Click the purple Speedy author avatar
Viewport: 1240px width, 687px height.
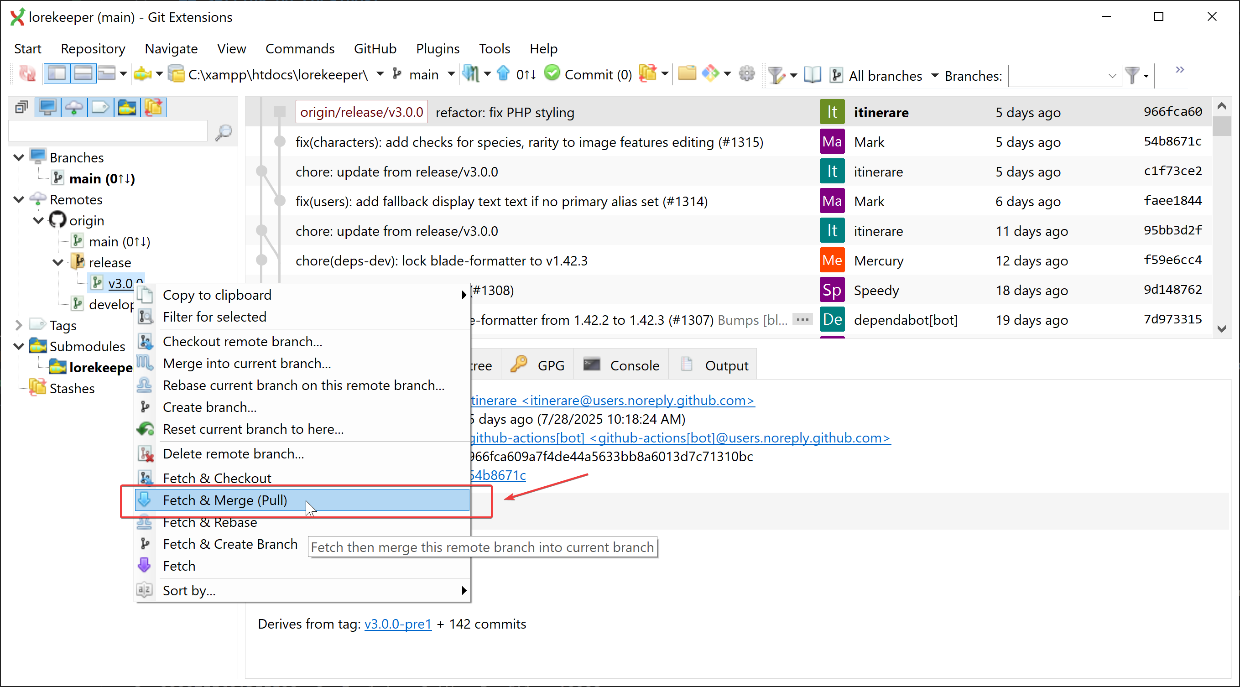click(832, 290)
